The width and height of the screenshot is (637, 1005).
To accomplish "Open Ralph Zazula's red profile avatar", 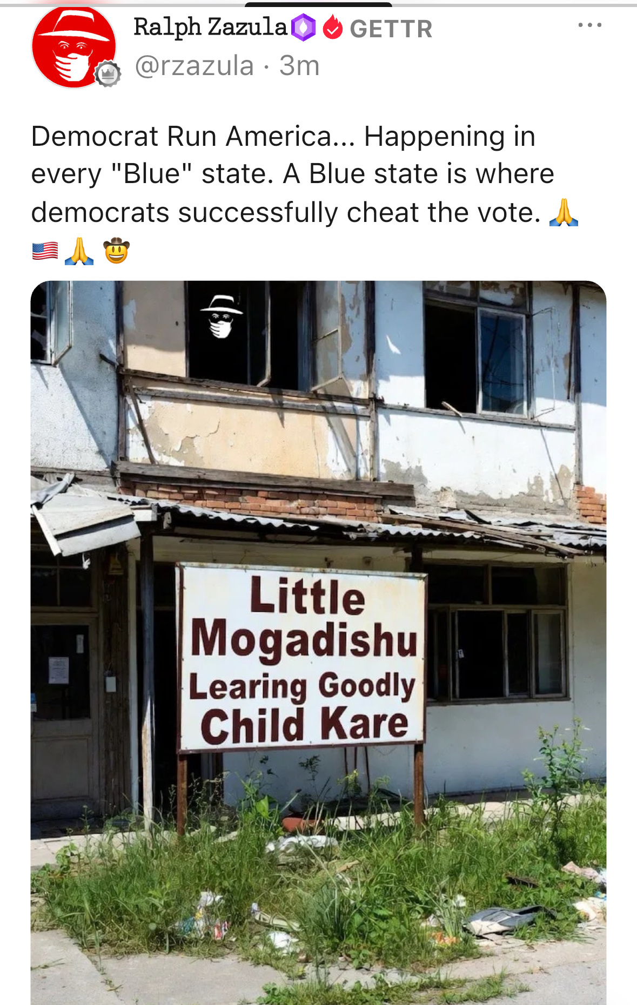I will tap(74, 46).
